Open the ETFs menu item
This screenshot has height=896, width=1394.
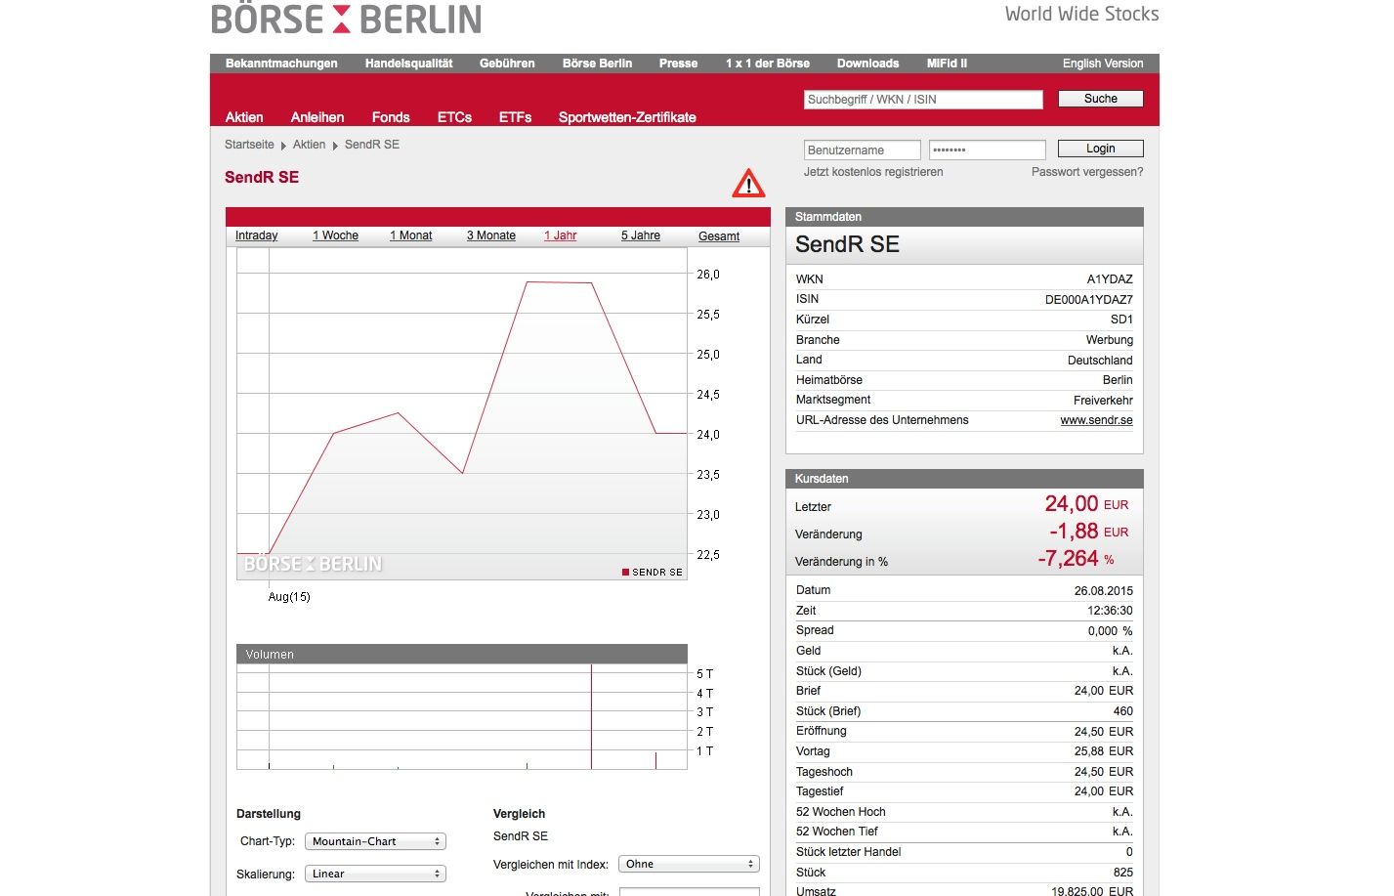pos(515,117)
